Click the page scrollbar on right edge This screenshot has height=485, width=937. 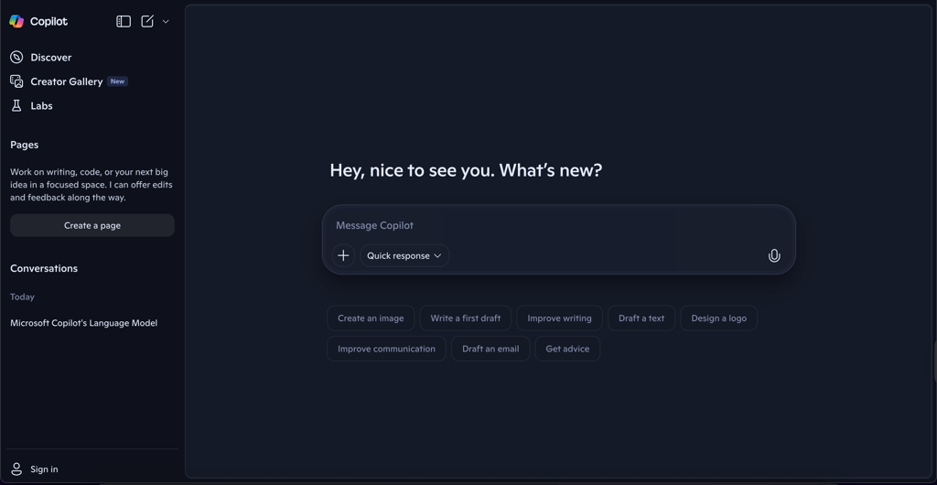(x=934, y=362)
